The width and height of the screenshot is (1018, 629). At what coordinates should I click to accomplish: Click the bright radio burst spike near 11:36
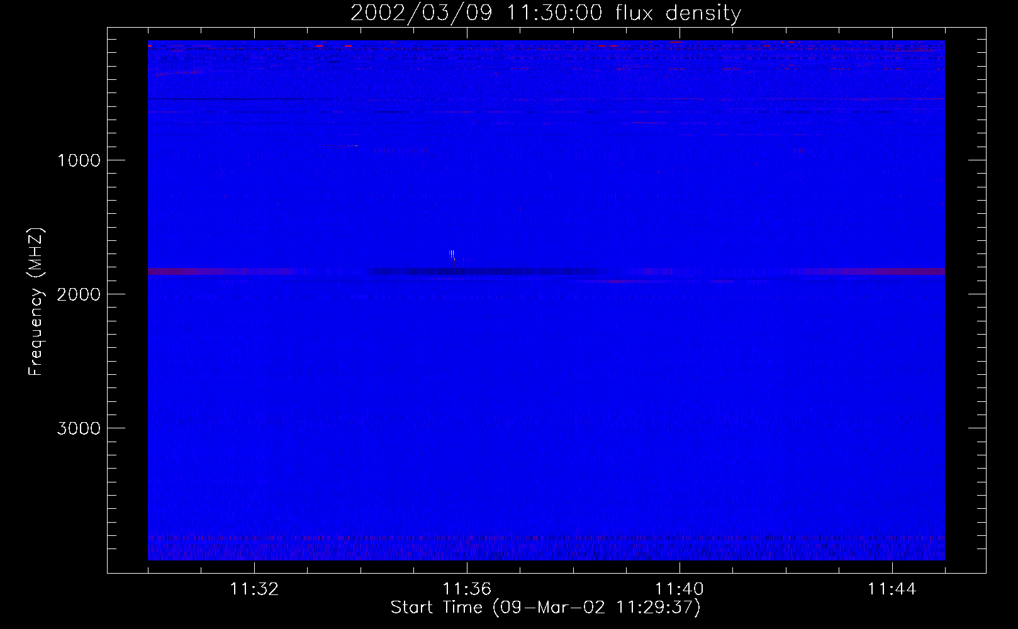(x=452, y=254)
